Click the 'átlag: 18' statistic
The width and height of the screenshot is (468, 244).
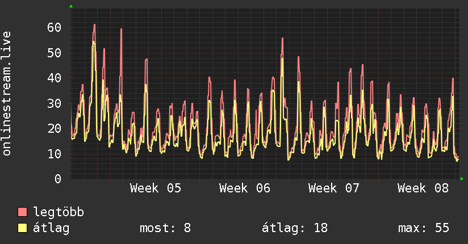coord(295,228)
